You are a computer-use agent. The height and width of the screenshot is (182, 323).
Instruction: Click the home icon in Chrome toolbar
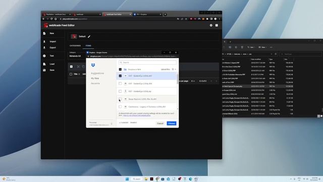tap(56, 19)
